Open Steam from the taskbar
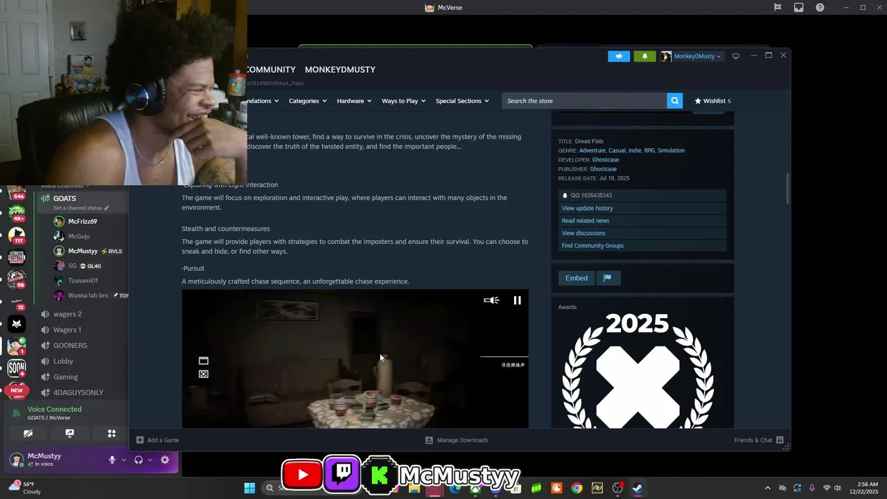 [x=638, y=488]
